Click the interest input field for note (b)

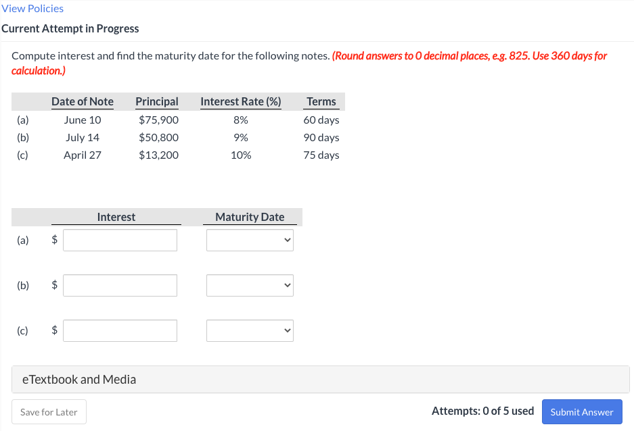click(x=119, y=285)
